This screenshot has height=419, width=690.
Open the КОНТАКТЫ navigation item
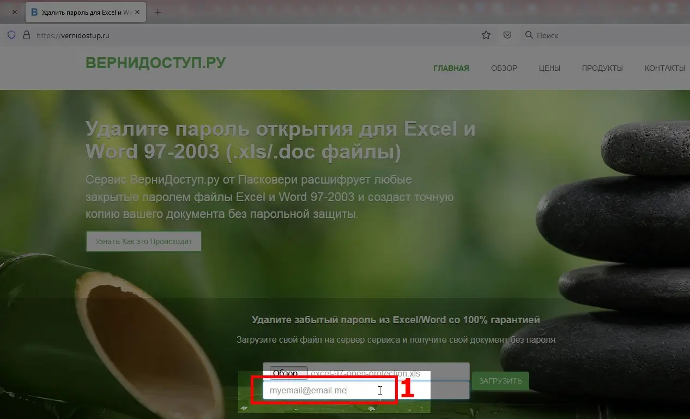pos(665,68)
